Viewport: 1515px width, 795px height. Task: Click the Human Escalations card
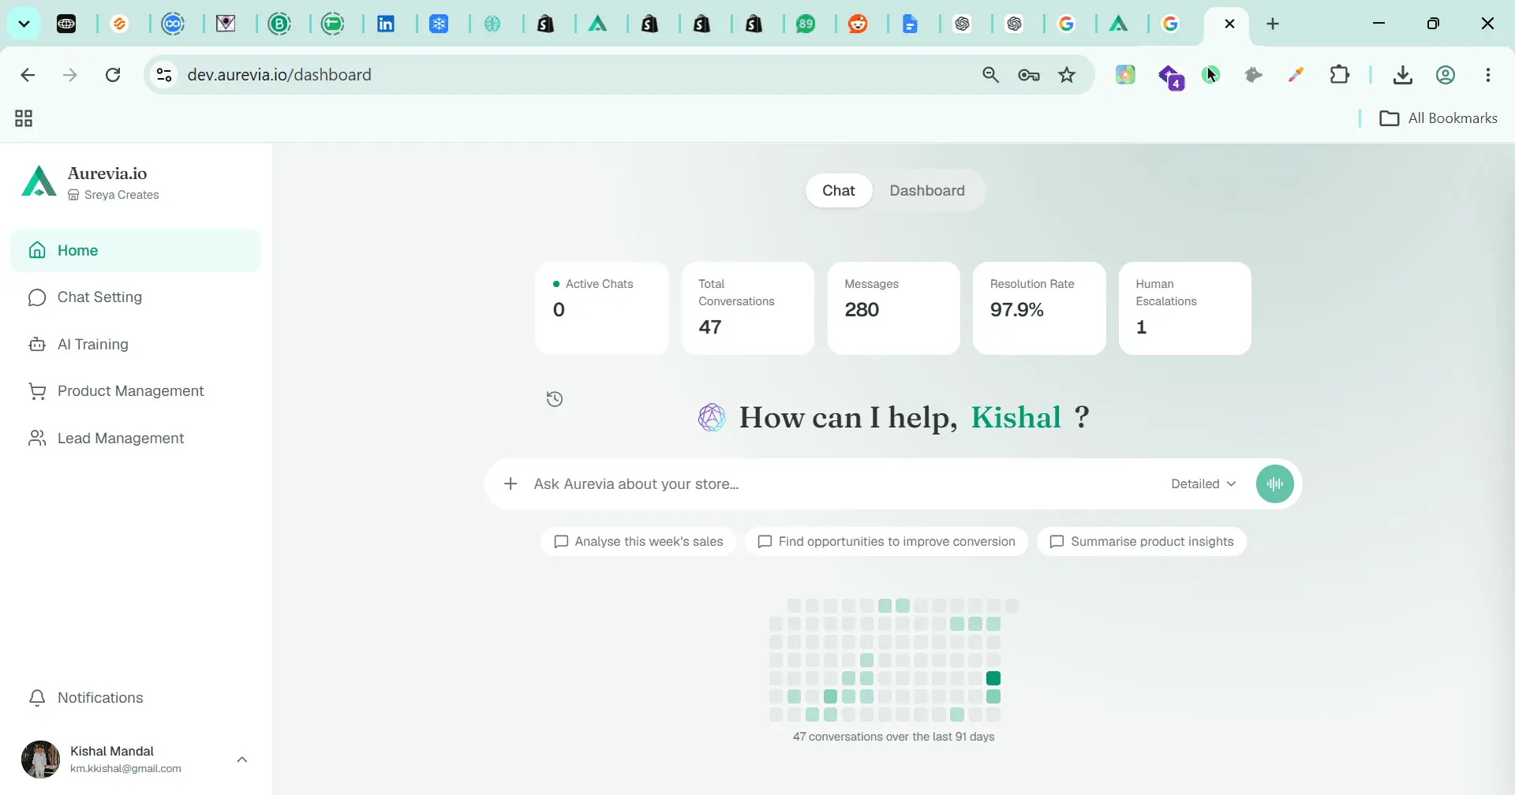pyautogui.click(x=1184, y=308)
